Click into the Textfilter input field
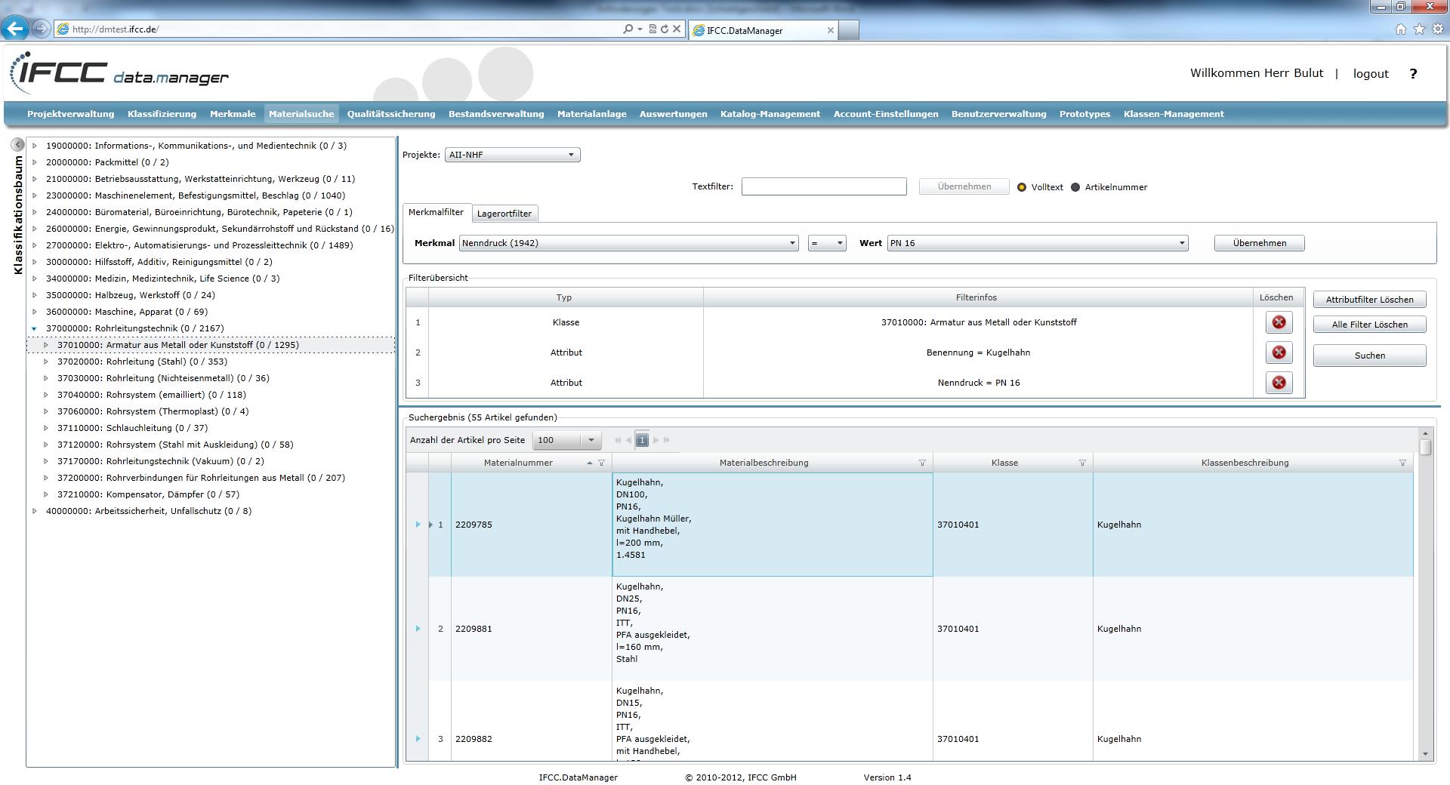 [823, 186]
